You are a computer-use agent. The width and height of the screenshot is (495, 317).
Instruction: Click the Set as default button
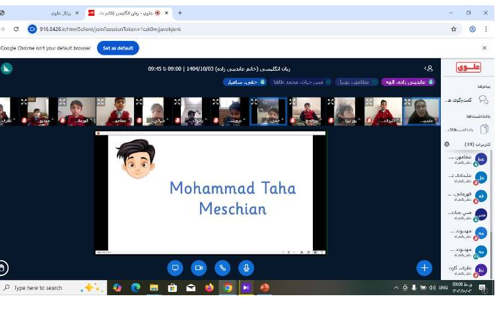118,48
